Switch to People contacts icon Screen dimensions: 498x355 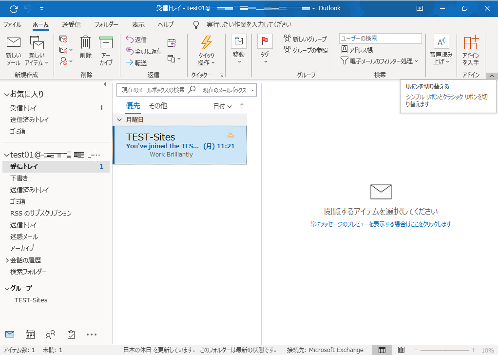(x=51, y=335)
